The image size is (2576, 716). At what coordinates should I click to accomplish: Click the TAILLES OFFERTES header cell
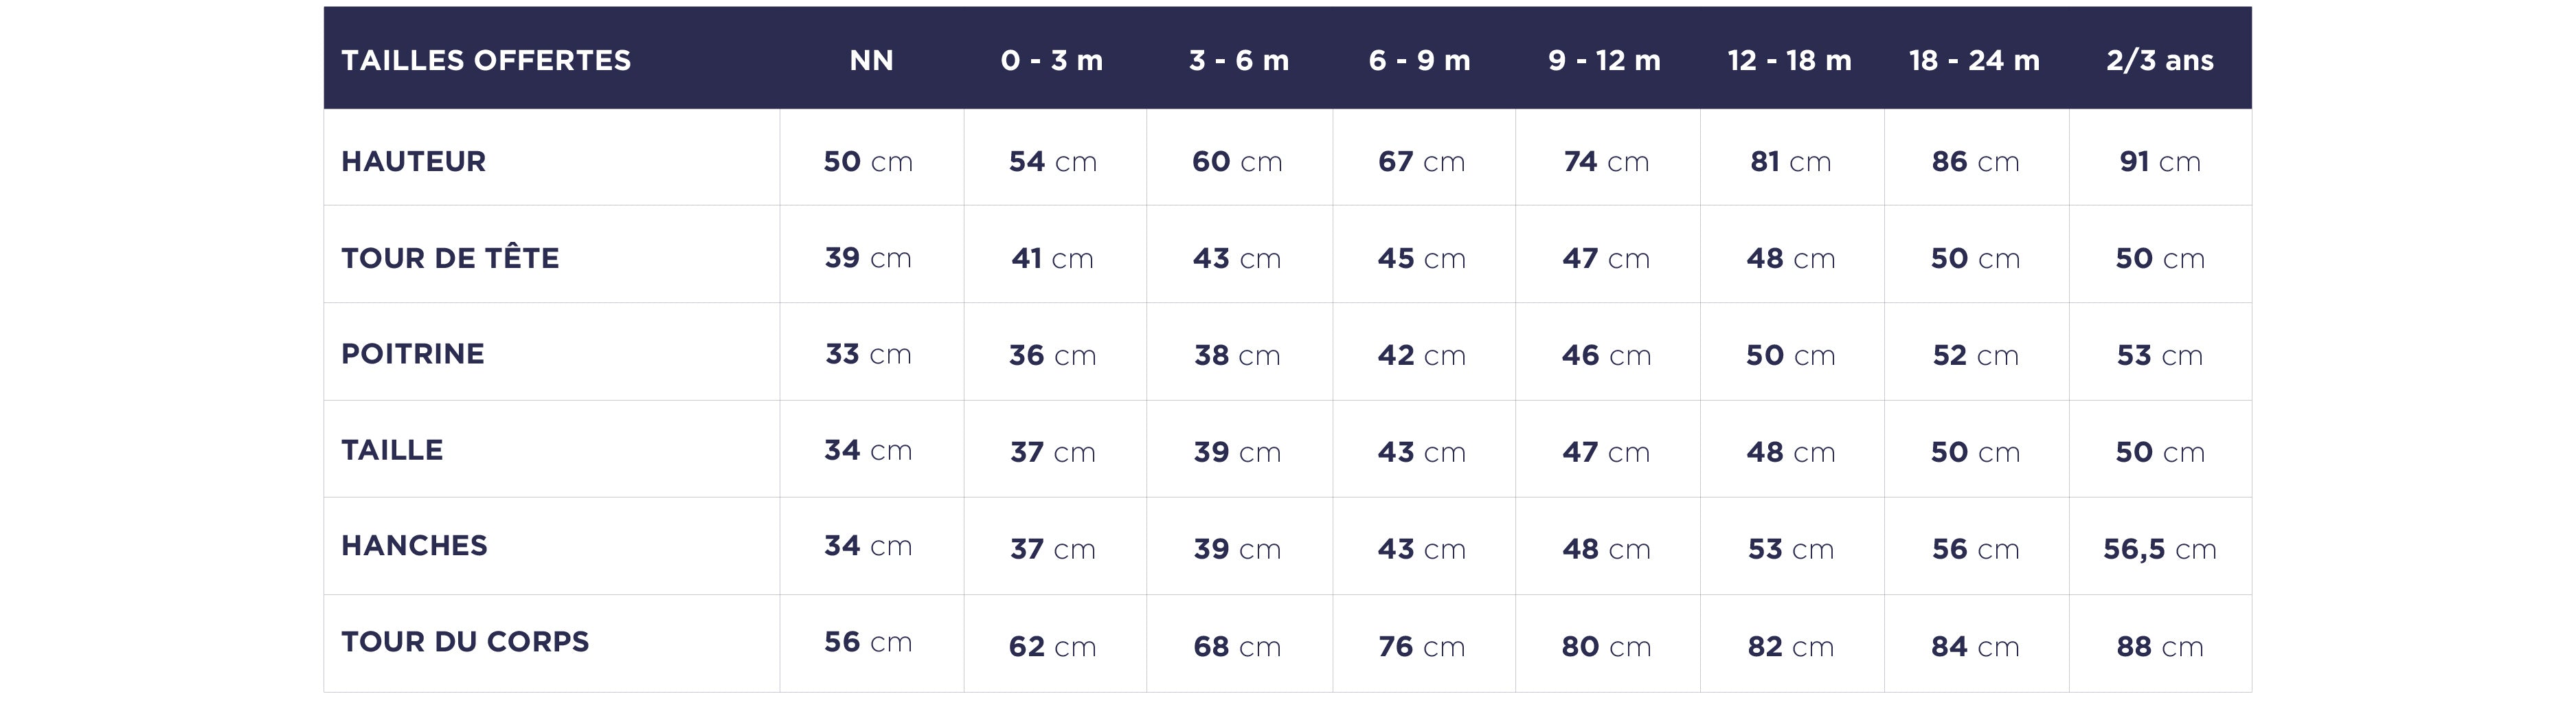tap(486, 60)
